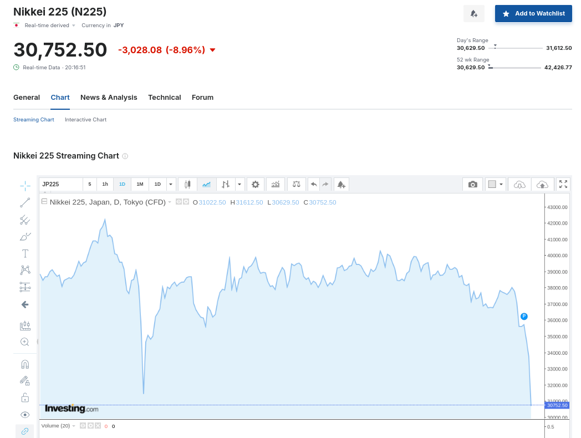Undo last chart action

point(314,184)
